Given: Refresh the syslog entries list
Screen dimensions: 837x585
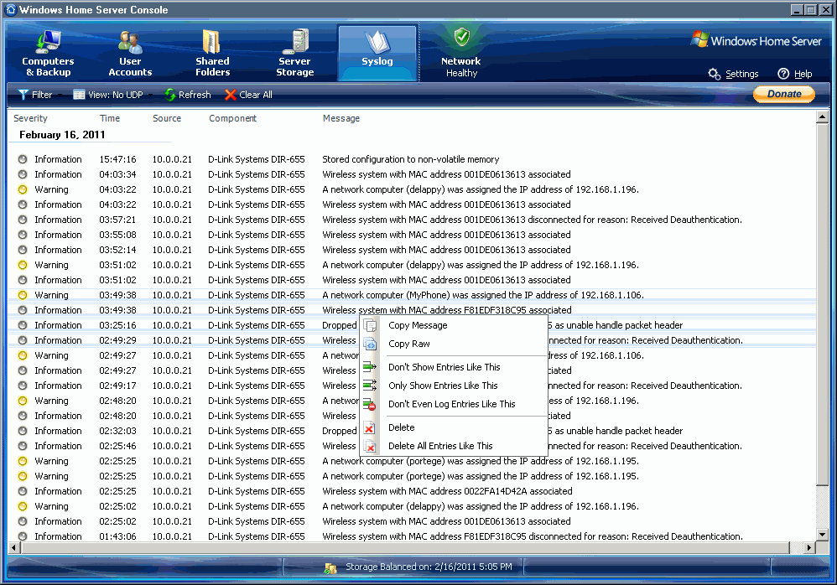Looking at the screenshot, I should pyautogui.click(x=188, y=95).
